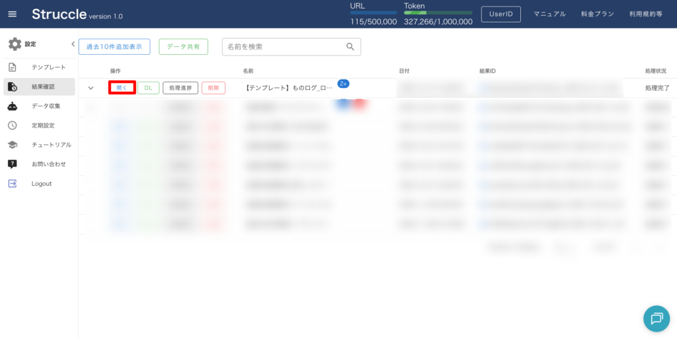This screenshot has height=339, width=677.
Task: Click the チュートリアル graduation cap icon
Action: click(x=13, y=145)
